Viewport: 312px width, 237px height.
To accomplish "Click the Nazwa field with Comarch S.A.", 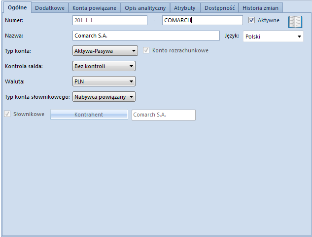I will point(146,36).
